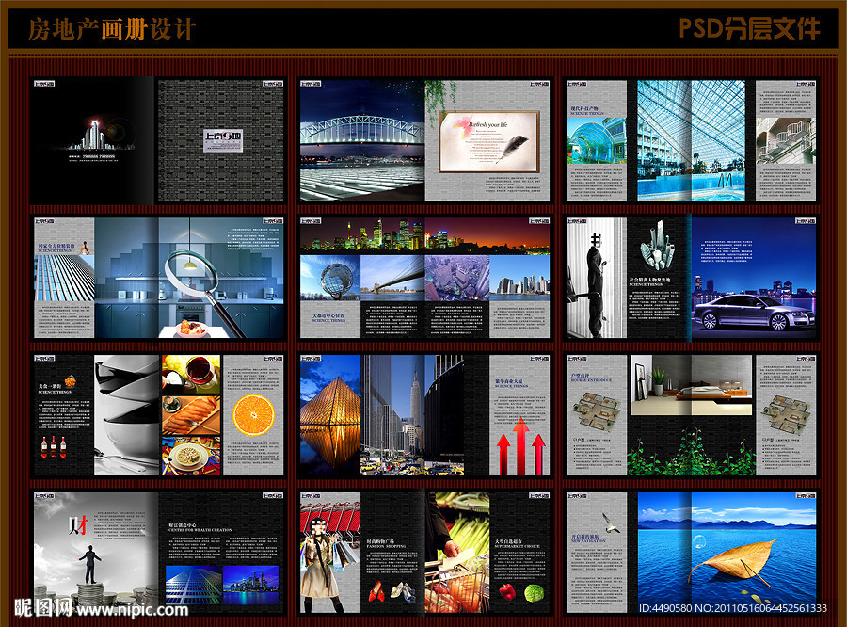This screenshot has height=627, width=847.
Task: Select the tall skyscraper street view photo
Action: point(411,414)
